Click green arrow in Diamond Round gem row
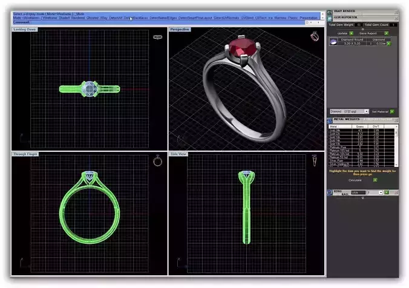Viewport: 409px width, 288px height. [x=388, y=44]
